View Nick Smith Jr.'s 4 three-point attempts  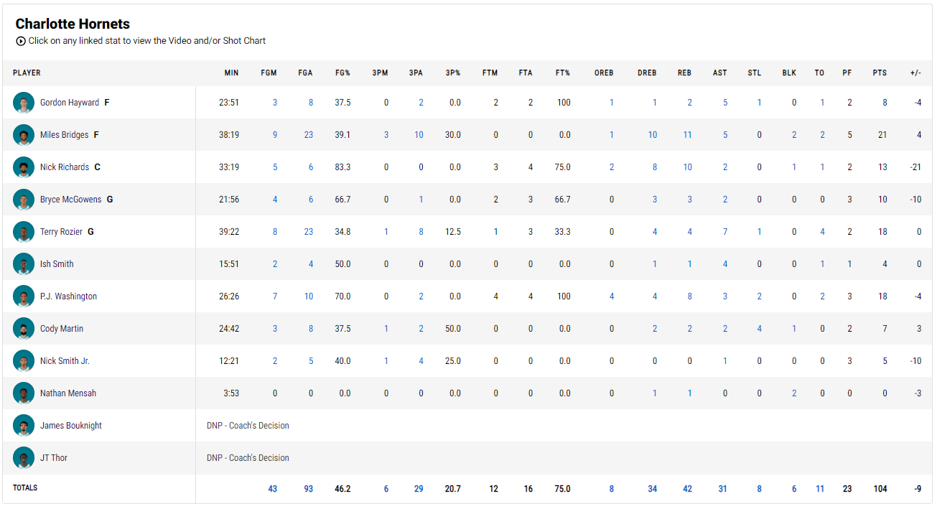[x=421, y=361]
